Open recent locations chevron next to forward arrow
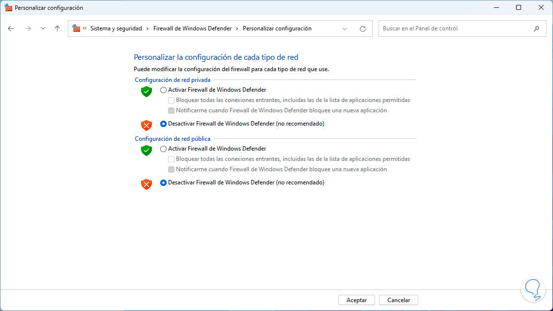This screenshot has width=553, height=311. tap(43, 28)
